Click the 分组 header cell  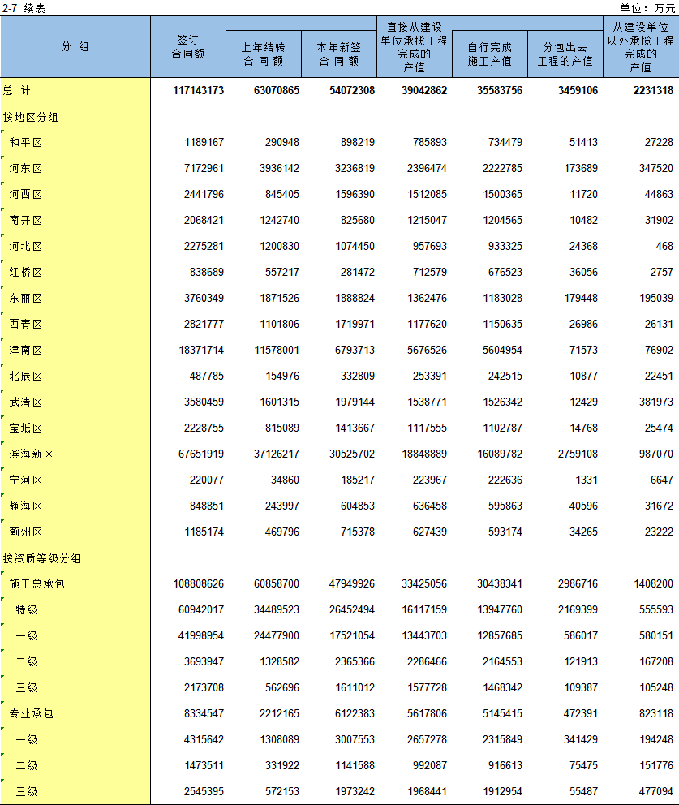click(x=75, y=47)
